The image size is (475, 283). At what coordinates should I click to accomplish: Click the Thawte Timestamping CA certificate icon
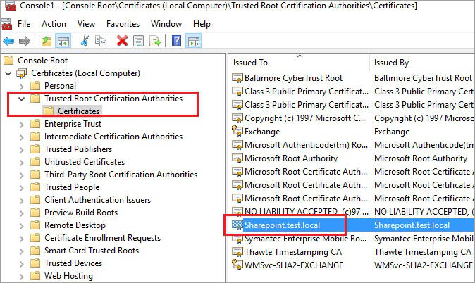point(237,251)
